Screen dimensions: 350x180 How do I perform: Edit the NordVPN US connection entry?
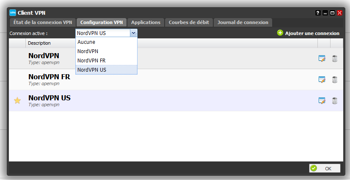(x=322, y=100)
